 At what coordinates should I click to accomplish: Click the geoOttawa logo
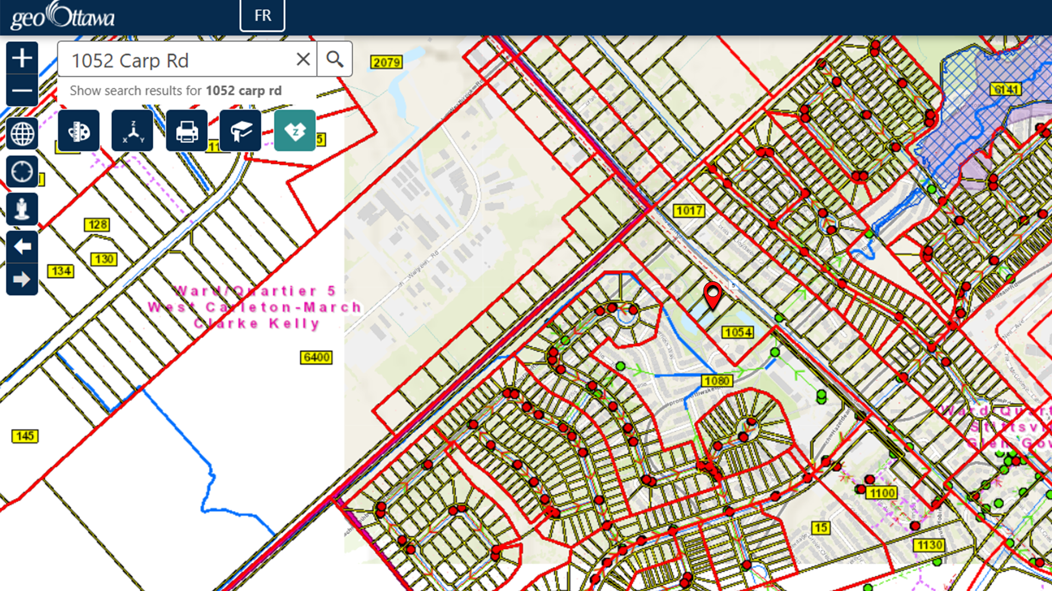(62, 16)
